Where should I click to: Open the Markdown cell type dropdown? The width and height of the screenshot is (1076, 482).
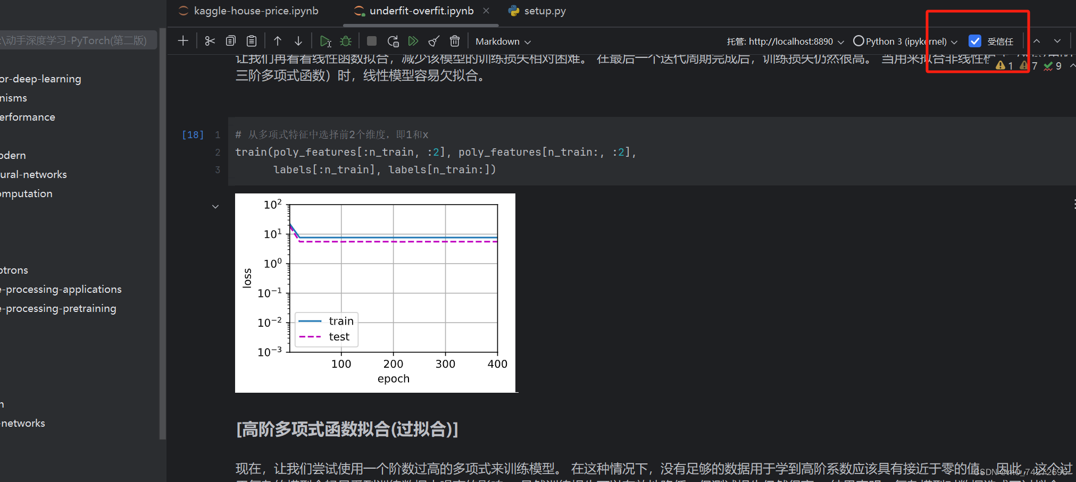click(502, 41)
